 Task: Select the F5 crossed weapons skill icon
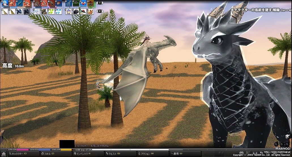click(37, 3)
